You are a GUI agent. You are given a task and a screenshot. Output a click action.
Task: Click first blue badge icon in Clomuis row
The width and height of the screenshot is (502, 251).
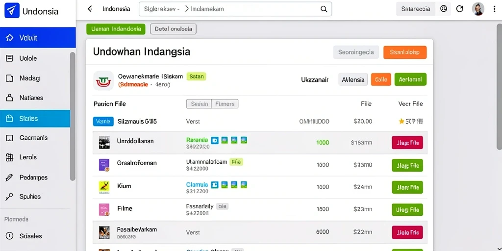[215, 184]
